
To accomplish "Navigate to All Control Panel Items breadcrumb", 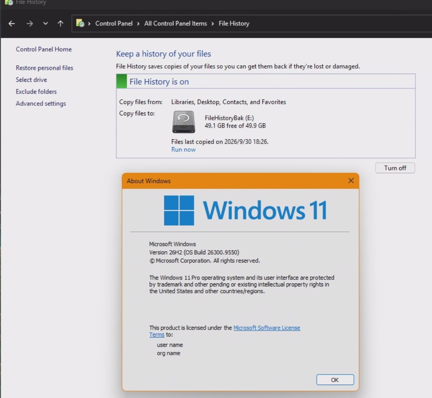I will pos(175,24).
